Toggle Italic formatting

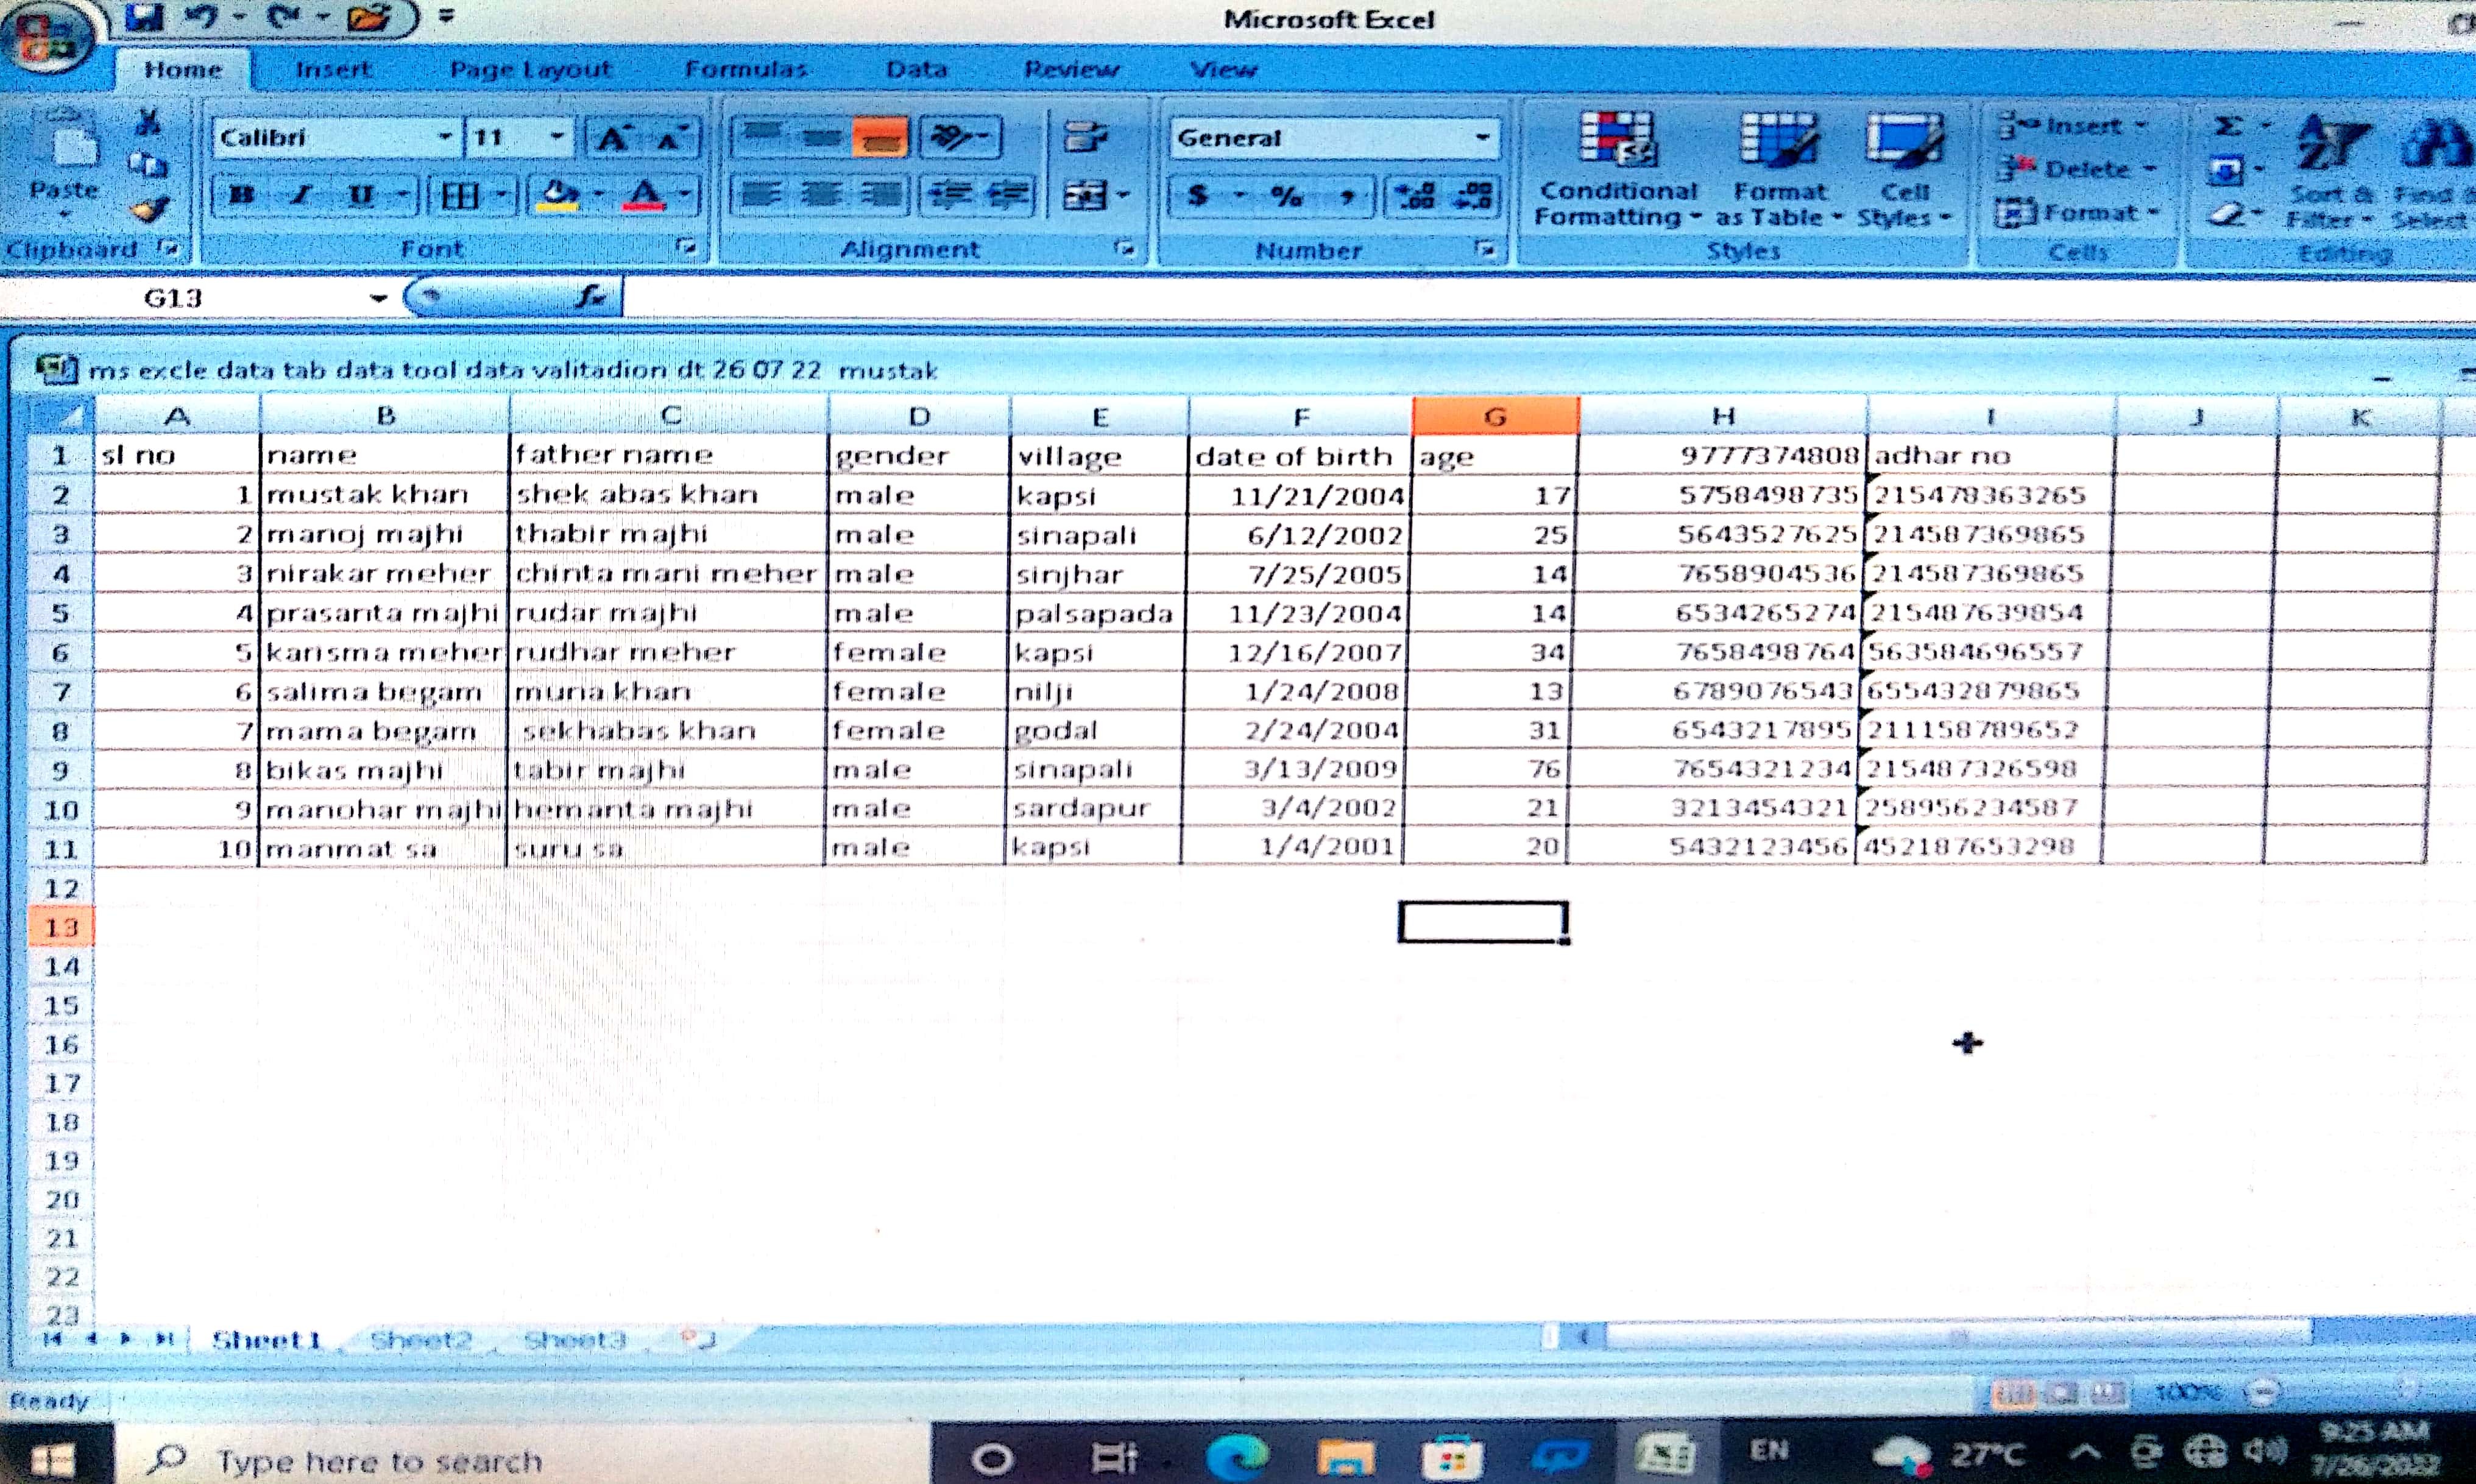coord(300,195)
